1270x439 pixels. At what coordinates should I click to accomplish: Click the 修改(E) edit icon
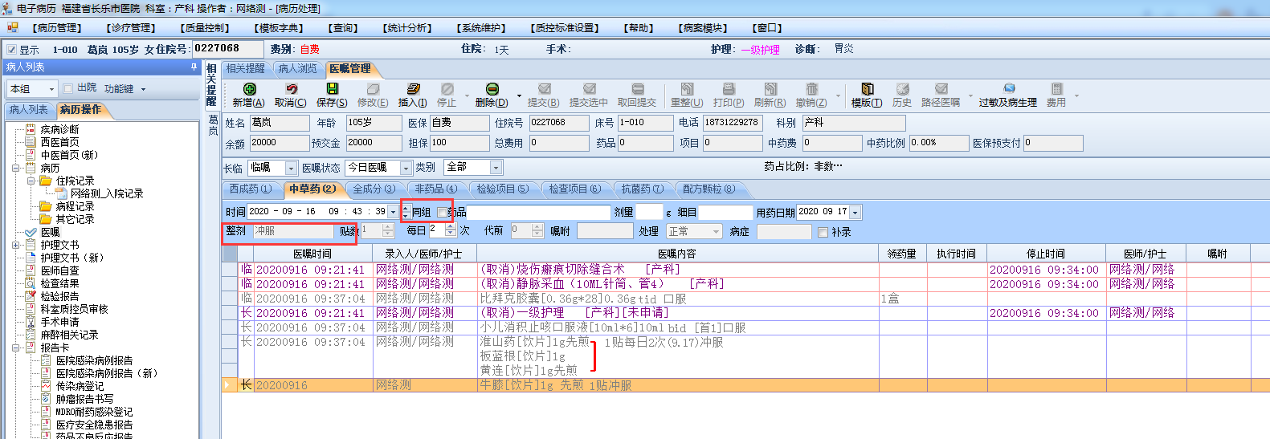(x=373, y=89)
